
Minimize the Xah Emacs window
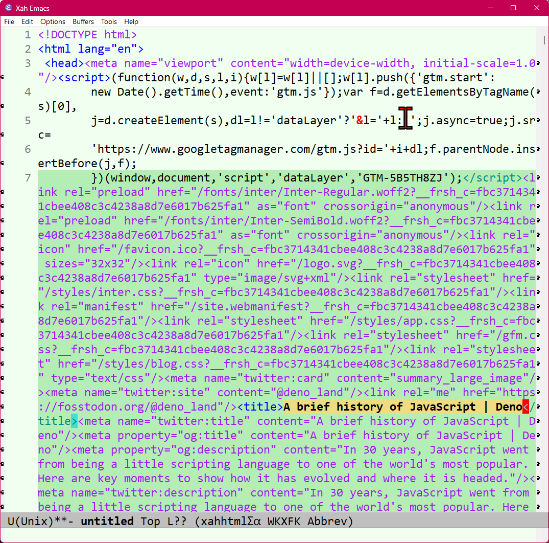click(490, 8)
